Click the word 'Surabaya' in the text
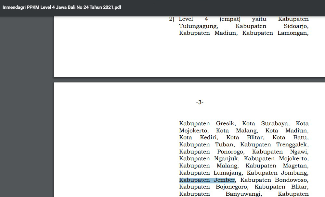 click(274, 124)
